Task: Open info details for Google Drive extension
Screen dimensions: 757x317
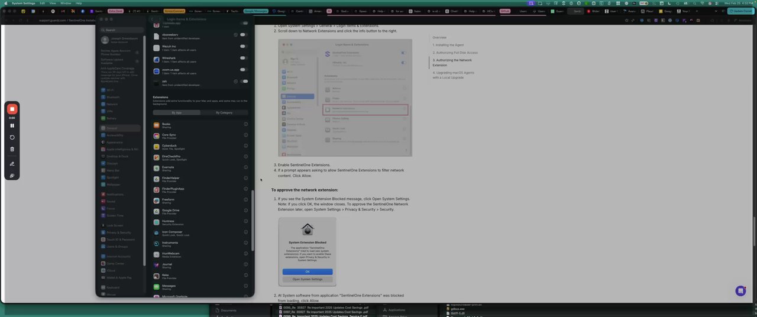Action: [x=246, y=211]
